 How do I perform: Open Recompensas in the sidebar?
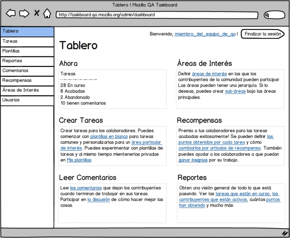coord(27,81)
